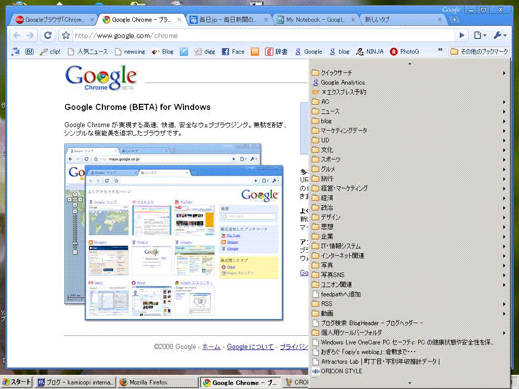
Task: Expand the デザイン folder
Action: click(409, 217)
